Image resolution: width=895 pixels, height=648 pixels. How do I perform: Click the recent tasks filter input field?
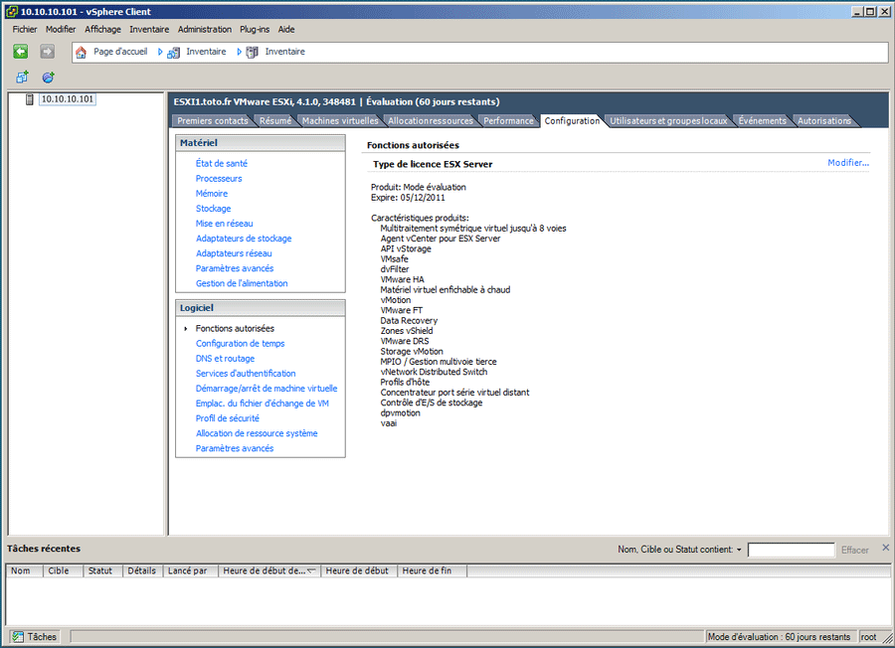pyautogui.click(x=791, y=550)
